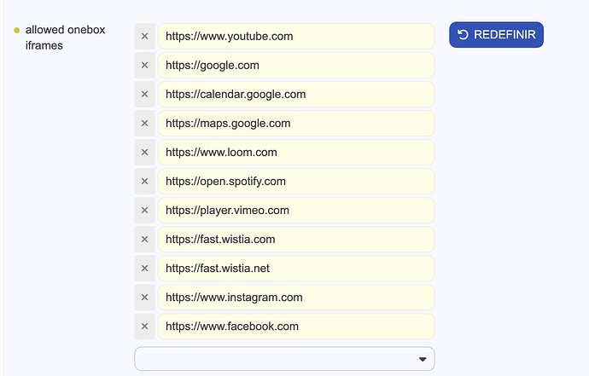Delete the https://www.facebook.com entry
Screen dimensions: 589x376
[x=144, y=327]
